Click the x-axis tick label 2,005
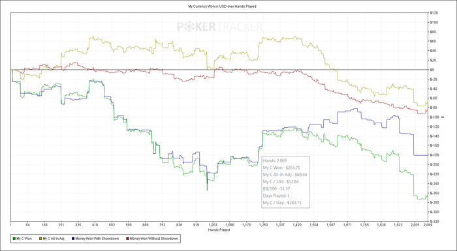This screenshot has height=251, width=457. point(415,225)
